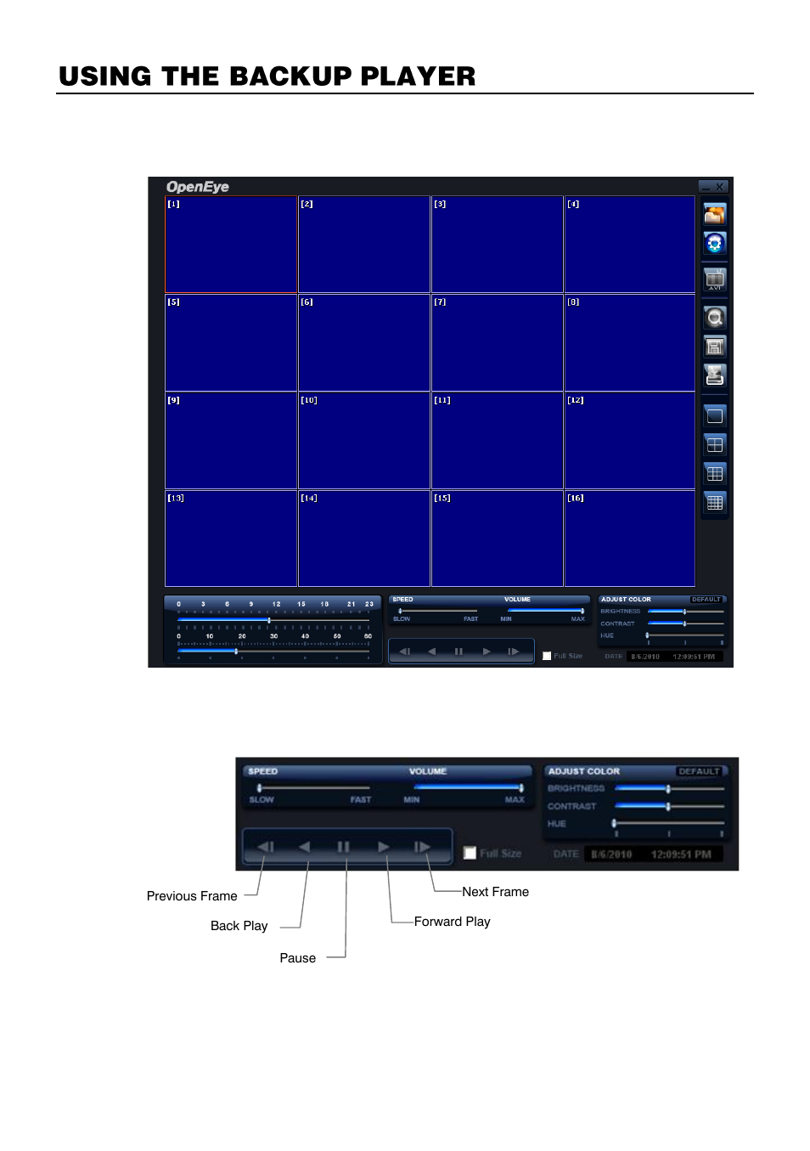Select camera channel [11] pane

point(498,441)
